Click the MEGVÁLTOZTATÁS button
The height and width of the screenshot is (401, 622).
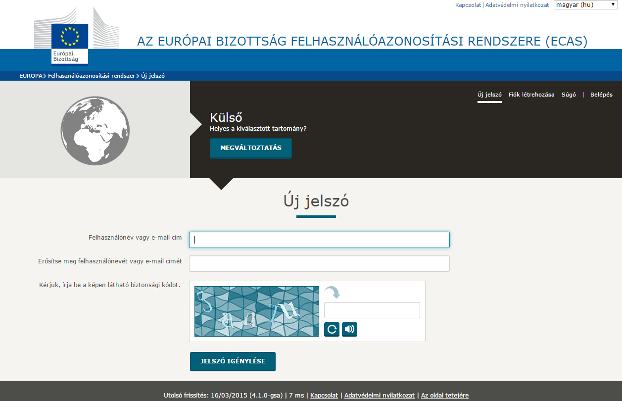click(251, 148)
